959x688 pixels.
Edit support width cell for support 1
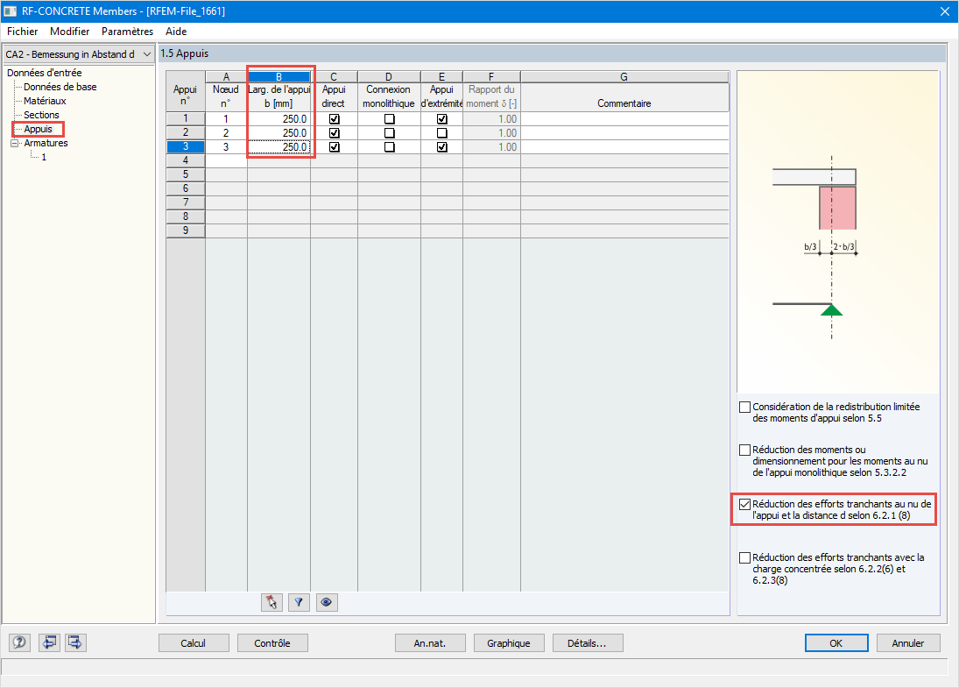pyautogui.click(x=279, y=118)
